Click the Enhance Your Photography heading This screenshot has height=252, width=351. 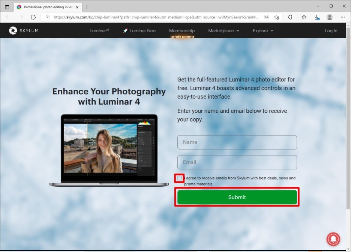tap(109, 97)
